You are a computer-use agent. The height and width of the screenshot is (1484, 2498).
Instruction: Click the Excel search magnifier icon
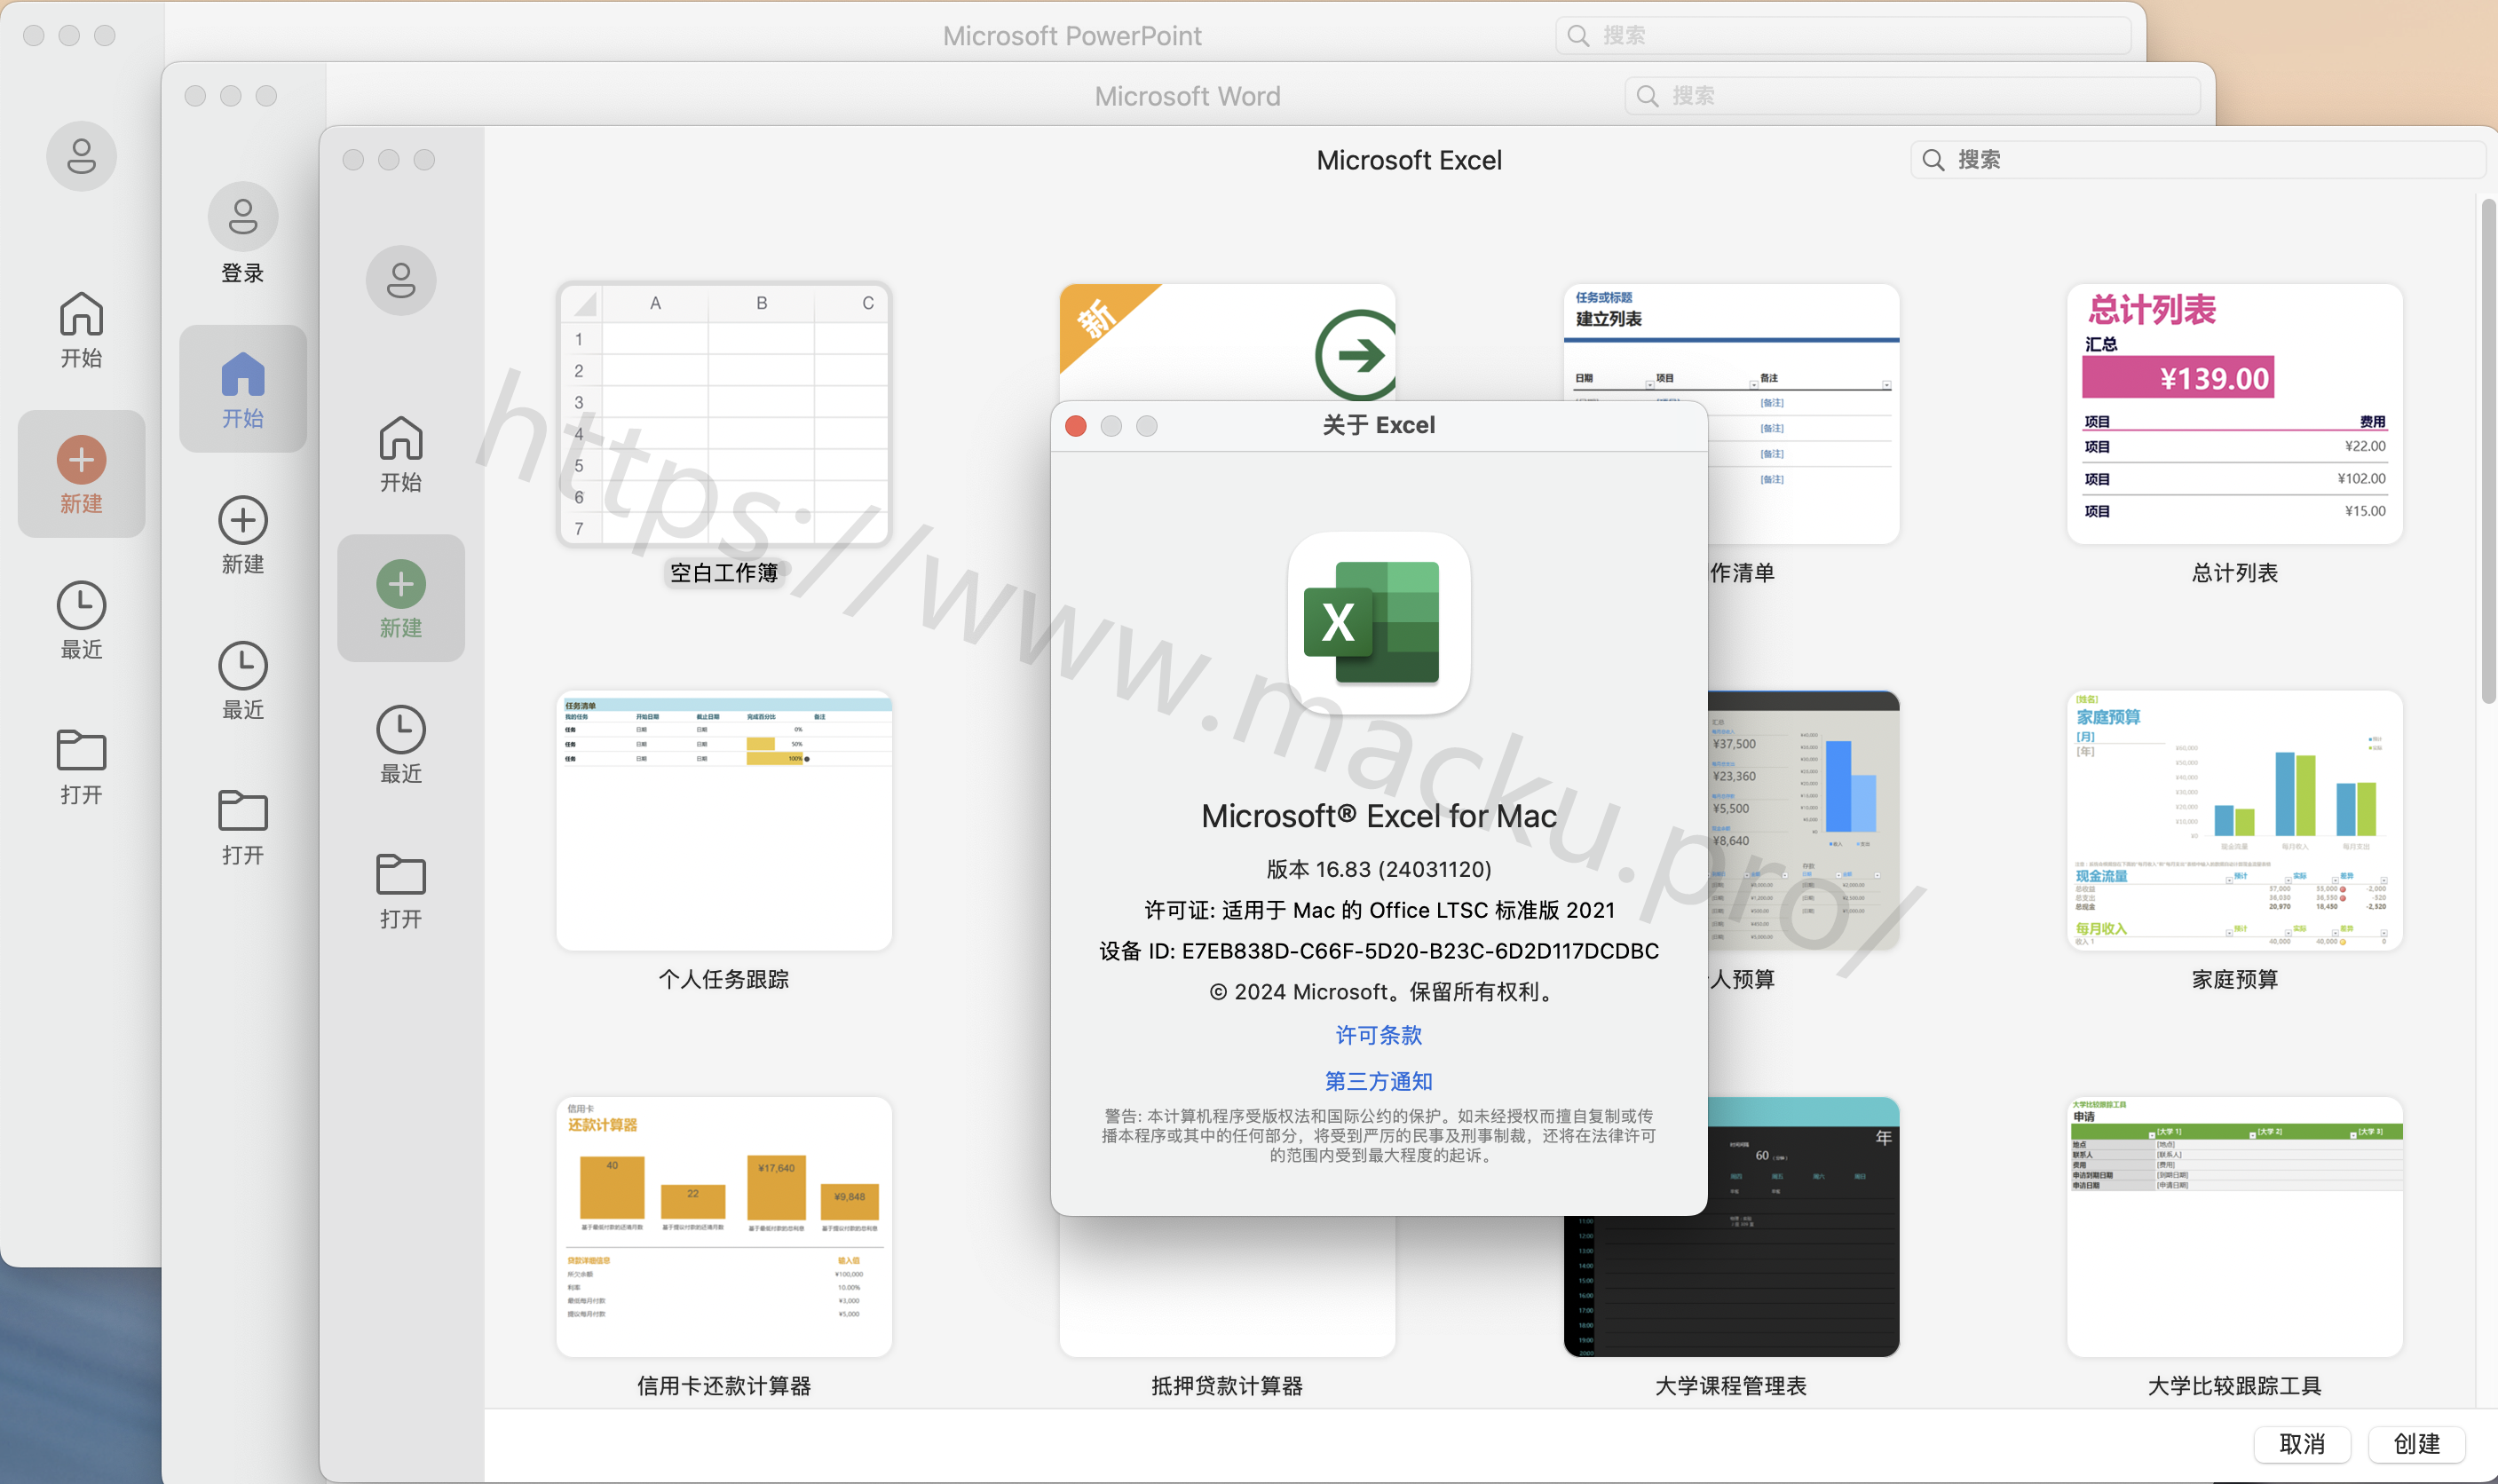click(1933, 160)
